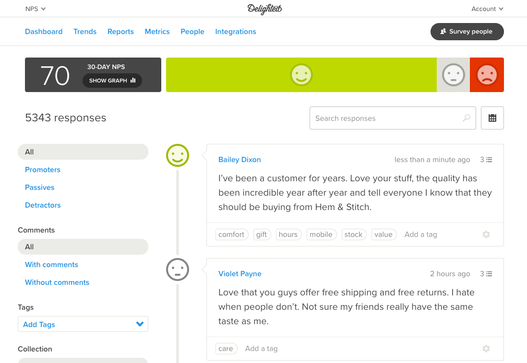Open Bailey Dixon's profile link
527x363 pixels.
point(240,160)
